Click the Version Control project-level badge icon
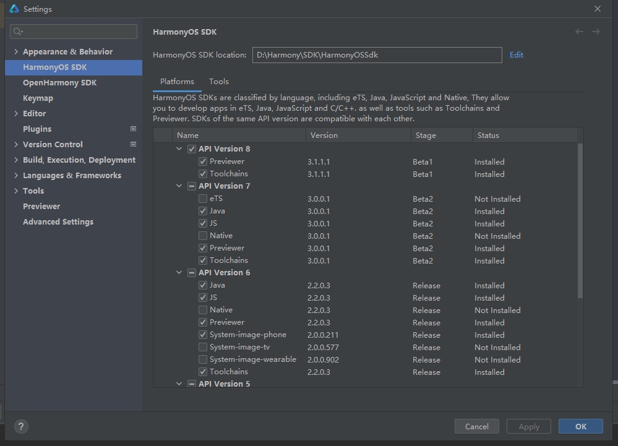Image resolution: width=618 pixels, height=446 pixels. pos(133,144)
